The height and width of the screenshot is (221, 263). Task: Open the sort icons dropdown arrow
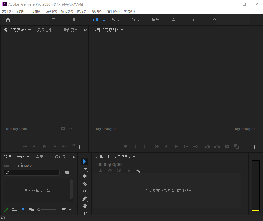[x=70, y=210]
